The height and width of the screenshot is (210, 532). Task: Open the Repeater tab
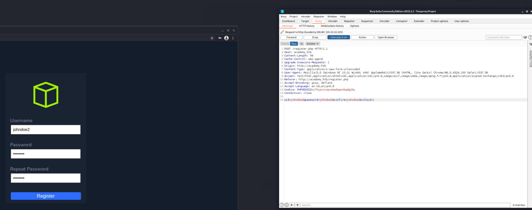pyautogui.click(x=349, y=21)
